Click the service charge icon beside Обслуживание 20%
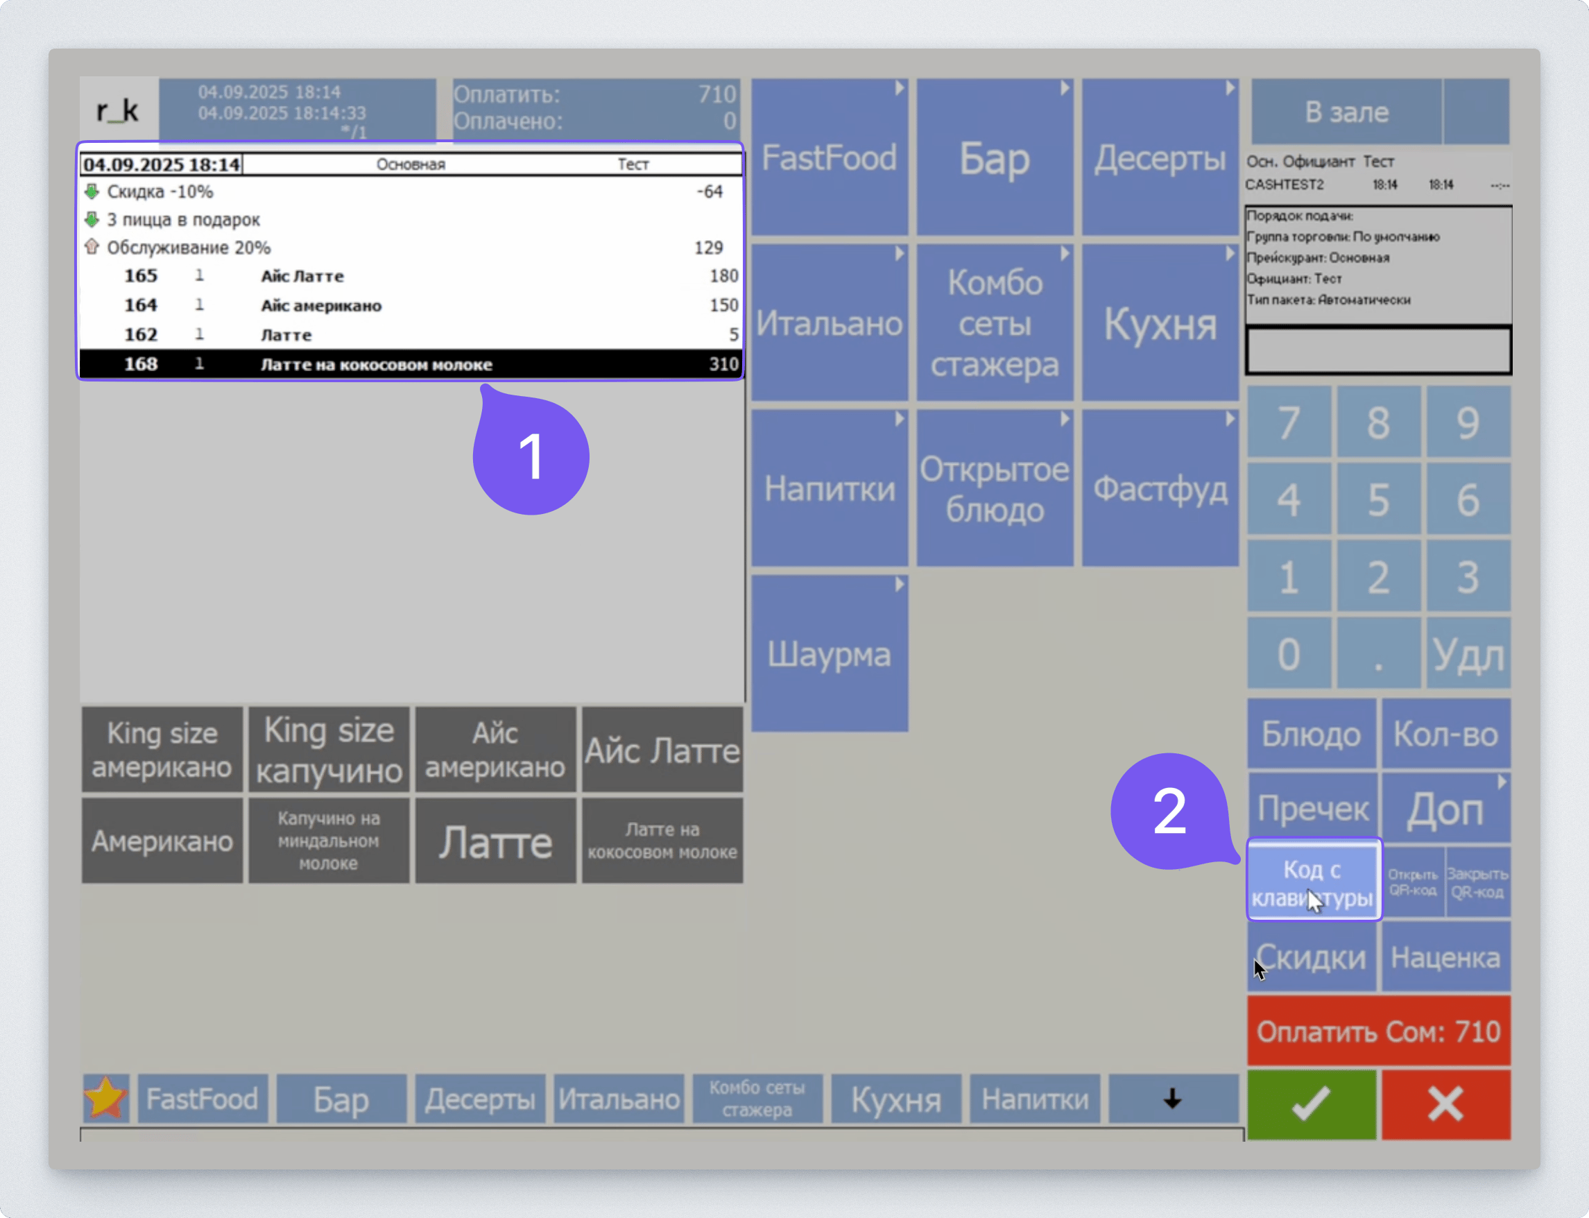Screen dimensions: 1589x1218 pyautogui.click(x=92, y=247)
